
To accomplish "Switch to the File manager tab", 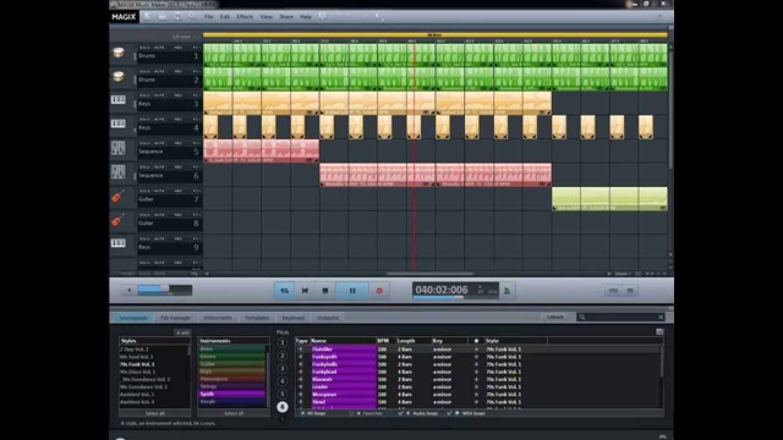I will pos(176,318).
